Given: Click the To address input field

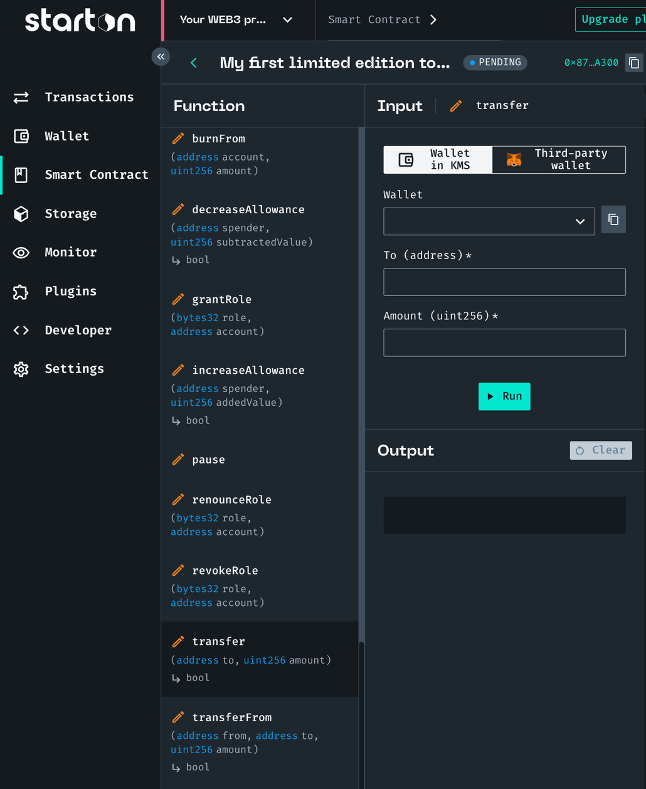Looking at the screenshot, I should click(x=504, y=282).
